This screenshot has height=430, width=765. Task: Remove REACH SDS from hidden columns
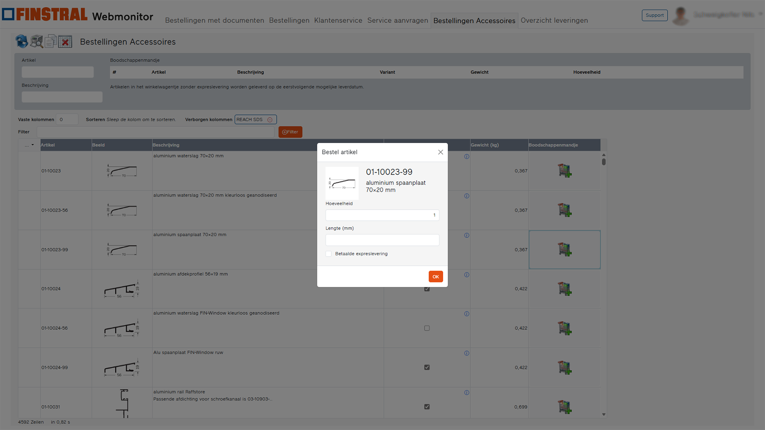[270, 120]
